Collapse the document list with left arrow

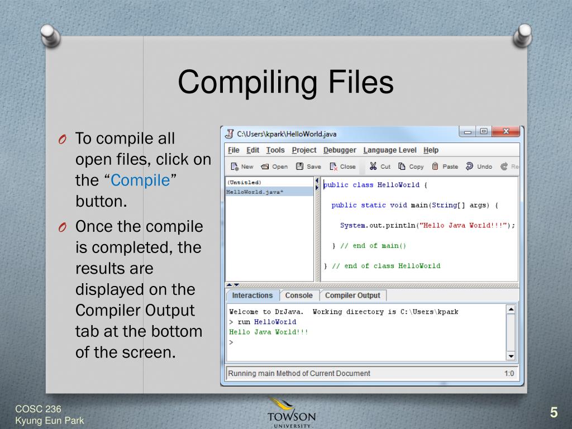tap(317, 181)
